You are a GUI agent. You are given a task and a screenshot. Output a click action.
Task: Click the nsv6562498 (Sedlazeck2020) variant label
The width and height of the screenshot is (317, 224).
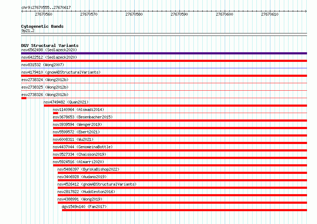click(49, 50)
